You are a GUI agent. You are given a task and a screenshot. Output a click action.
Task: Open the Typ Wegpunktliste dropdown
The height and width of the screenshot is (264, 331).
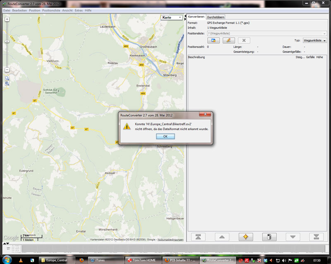(315, 40)
